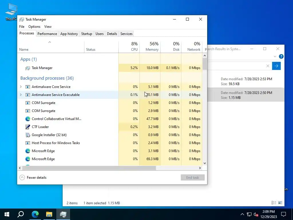The width and height of the screenshot is (293, 220).
Task: Click the Task Manager app icon in process list
Action: point(28,68)
